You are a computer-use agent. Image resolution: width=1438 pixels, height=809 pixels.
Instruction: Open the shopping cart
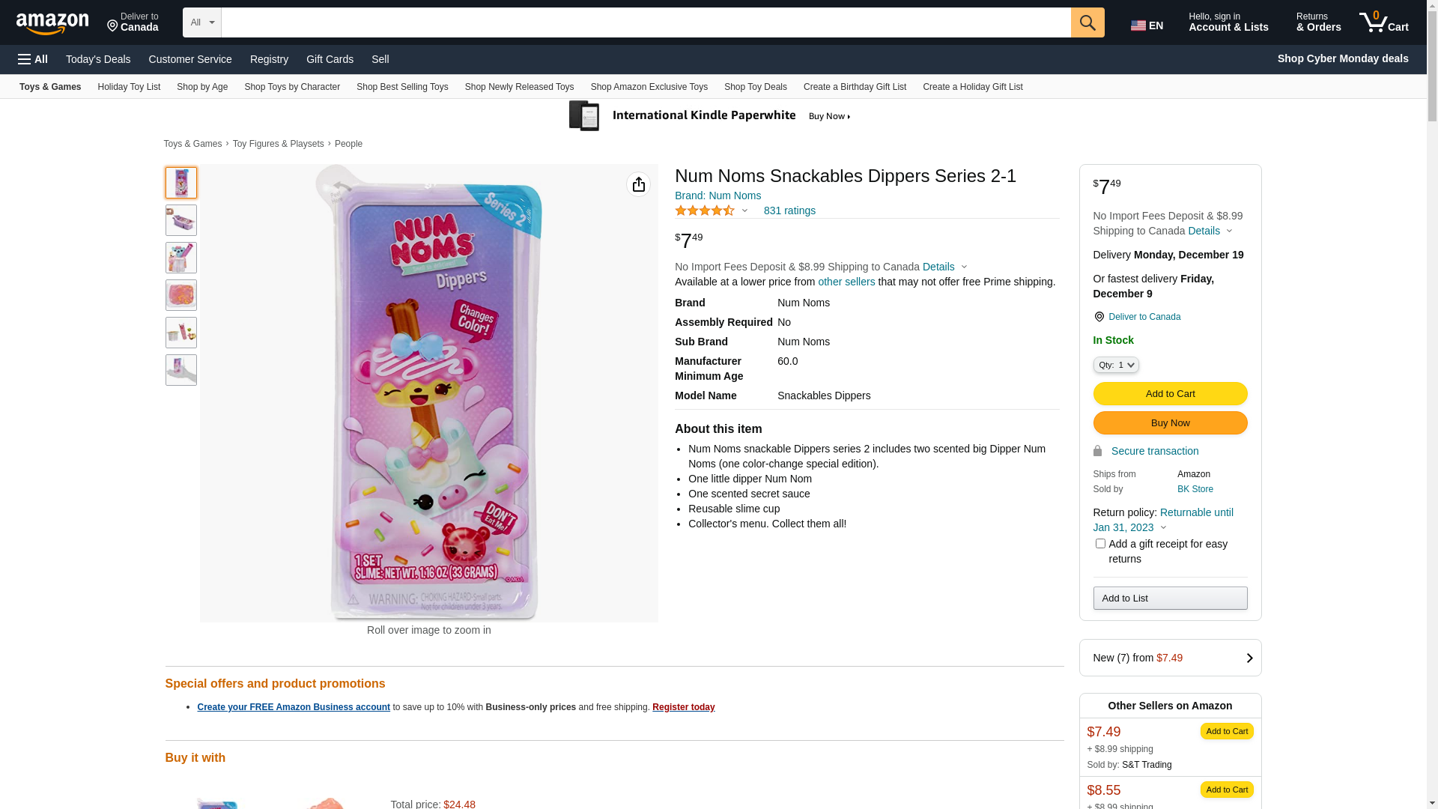[1383, 22]
